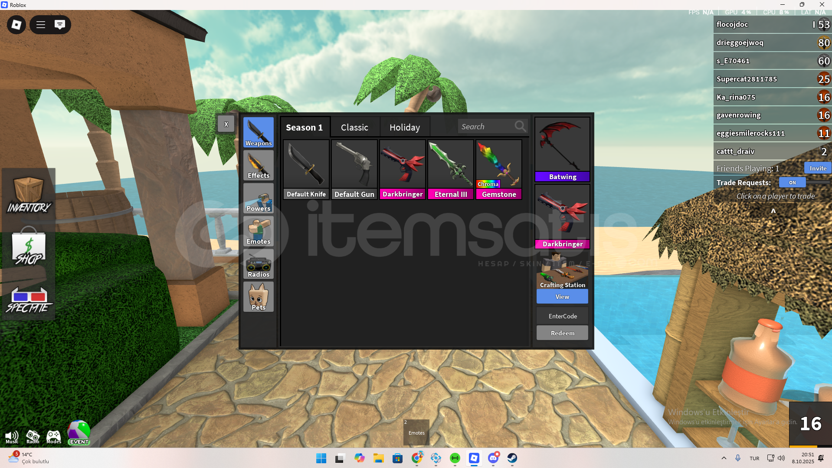Open the hamburger menu in top bar
The width and height of the screenshot is (832, 468).
pyautogui.click(x=41, y=25)
